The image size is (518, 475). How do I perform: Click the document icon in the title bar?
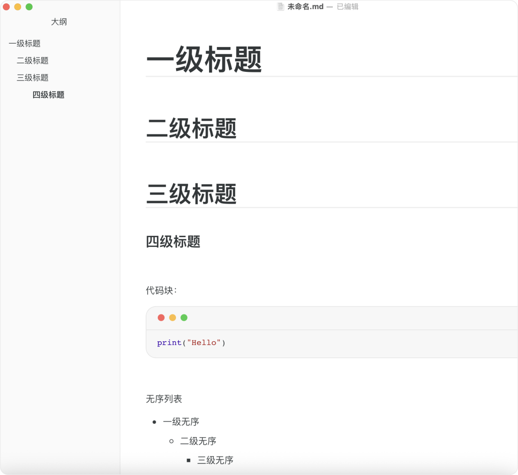point(280,6)
